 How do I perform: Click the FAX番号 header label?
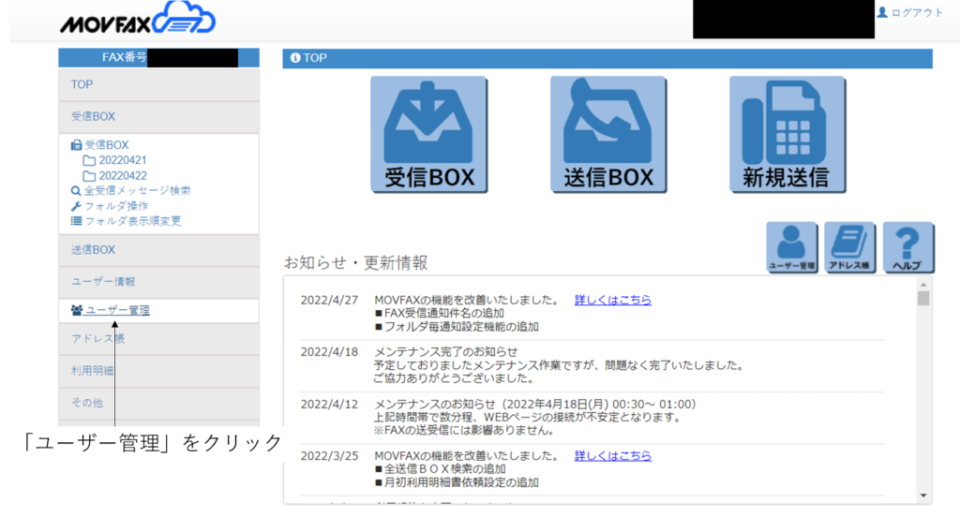click(125, 57)
